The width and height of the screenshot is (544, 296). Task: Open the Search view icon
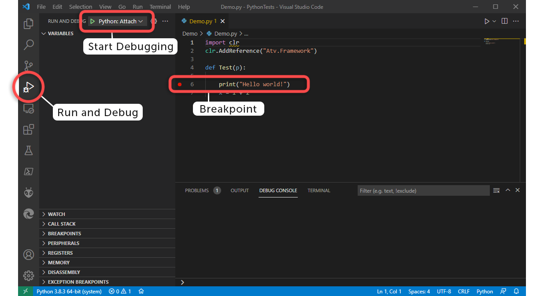pyautogui.click(x=29, y=44)
